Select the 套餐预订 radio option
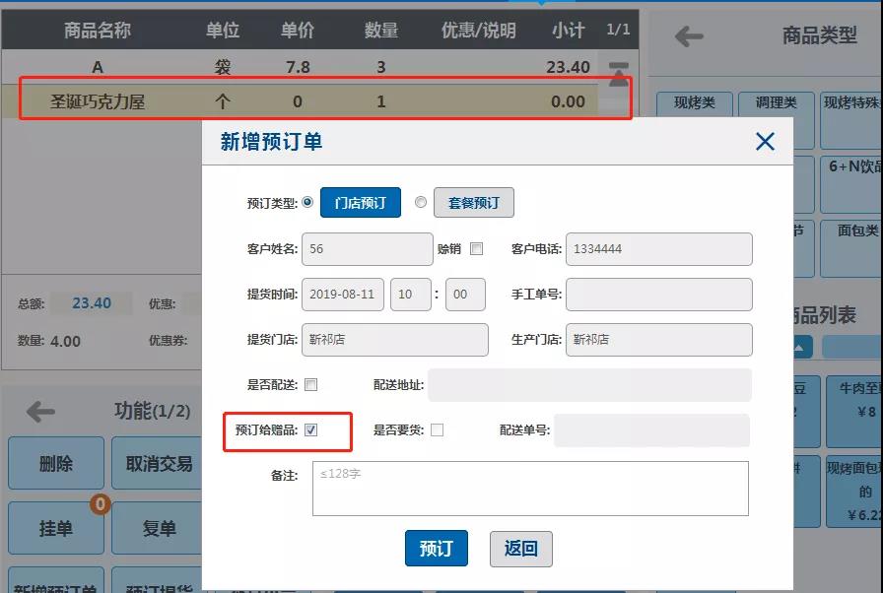 (x=422, y=201)
